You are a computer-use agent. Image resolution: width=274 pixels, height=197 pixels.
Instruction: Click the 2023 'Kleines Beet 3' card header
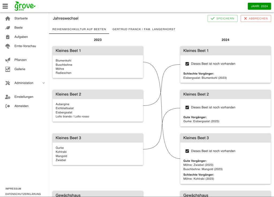[x=98, y=138]
